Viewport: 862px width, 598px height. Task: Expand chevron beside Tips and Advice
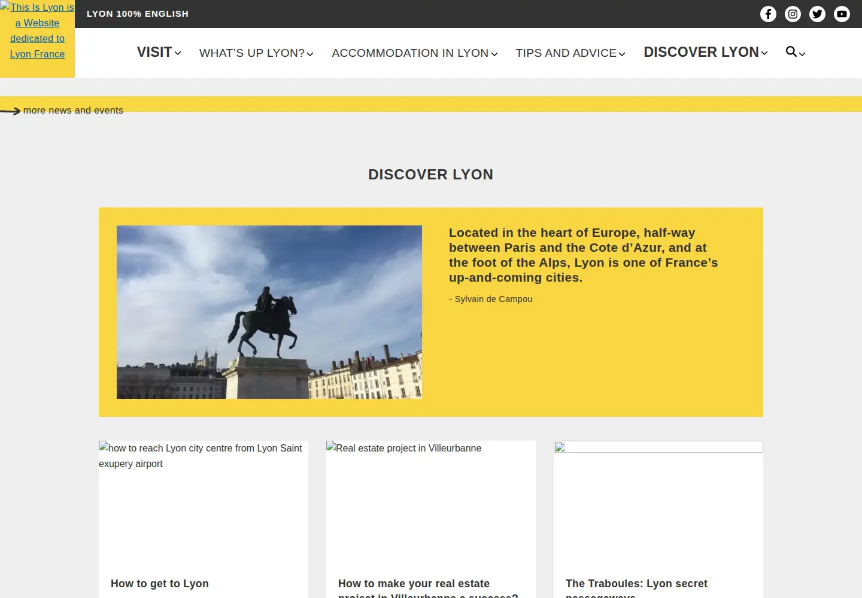(622, 54)
